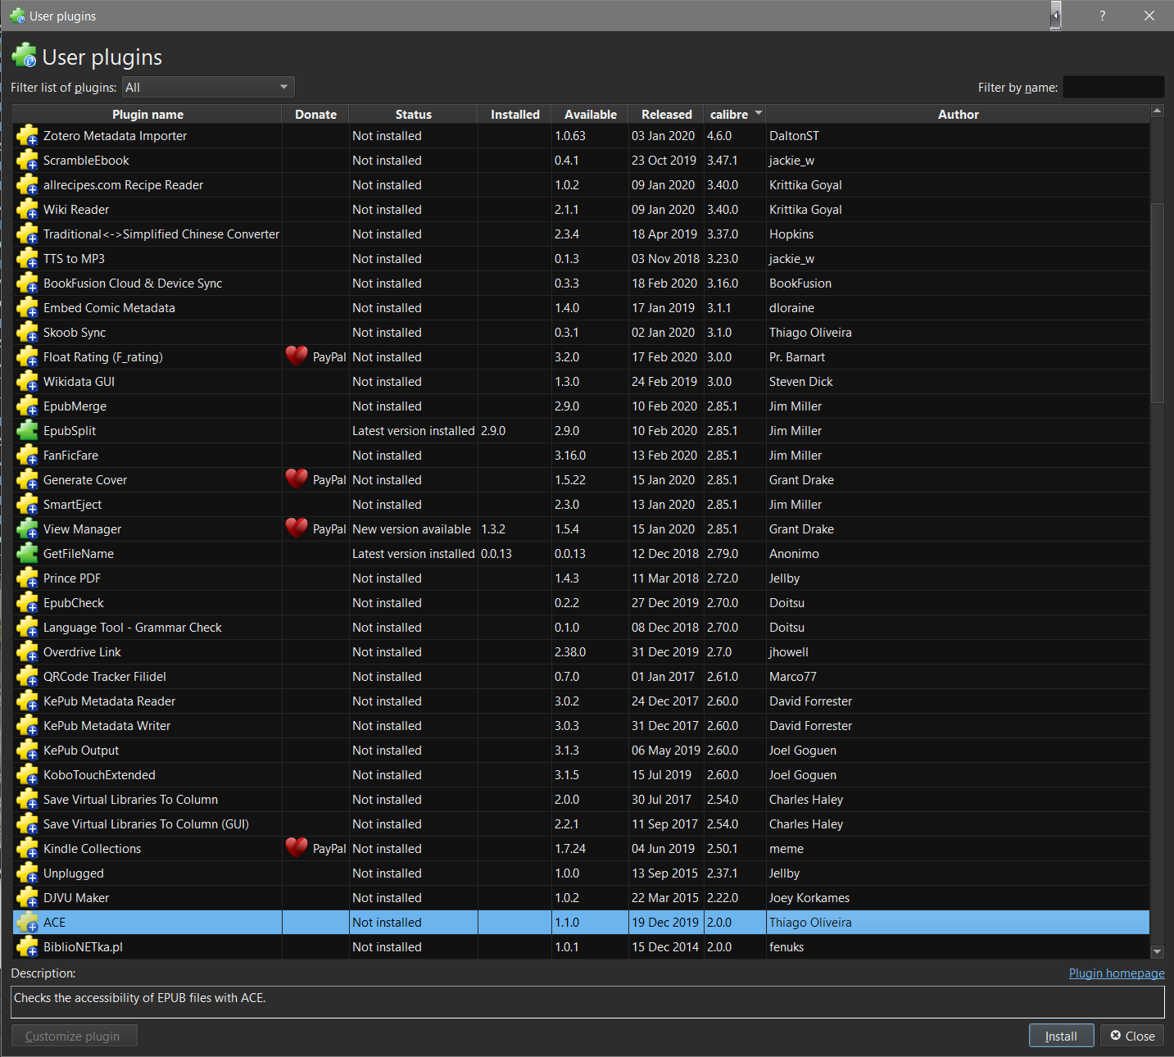Click the ScrambleEbook plugin icon
The width and height of the screenshot is (1174, 1057).
tap(27, 161)
